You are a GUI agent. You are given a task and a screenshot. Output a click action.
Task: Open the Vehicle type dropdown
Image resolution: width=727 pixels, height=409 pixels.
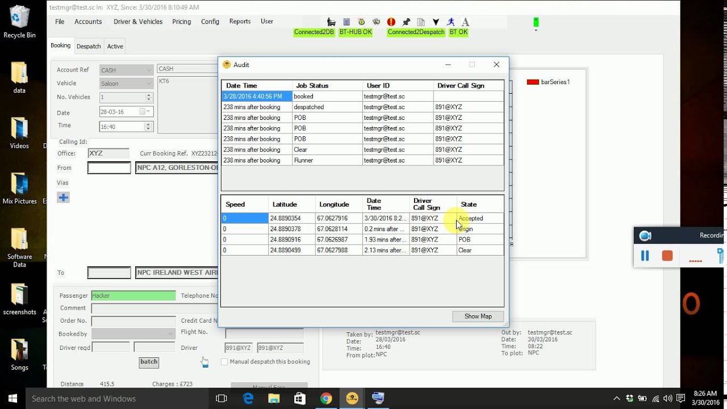click(x=149, y=84)
